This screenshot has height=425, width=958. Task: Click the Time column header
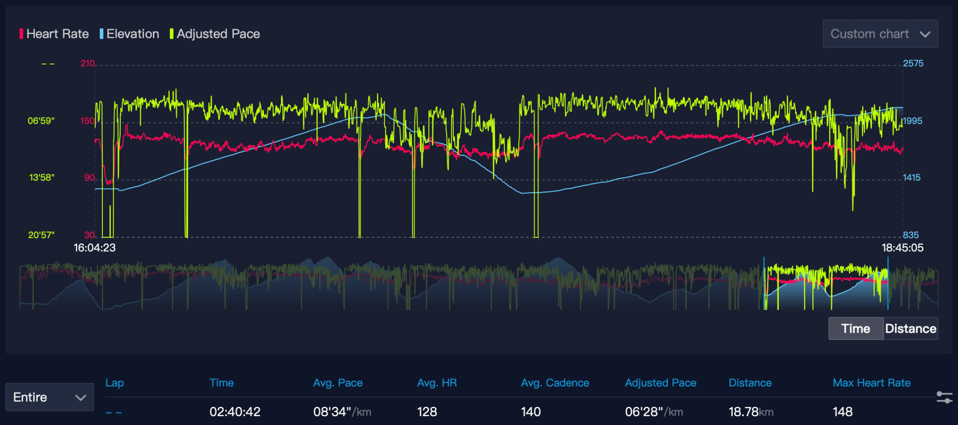[222, 383]
